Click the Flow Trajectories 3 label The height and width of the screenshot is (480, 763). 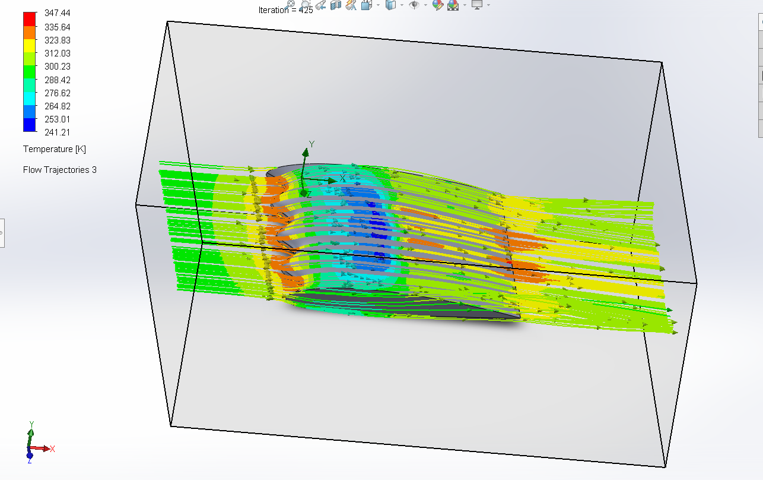tap(60, 170)
